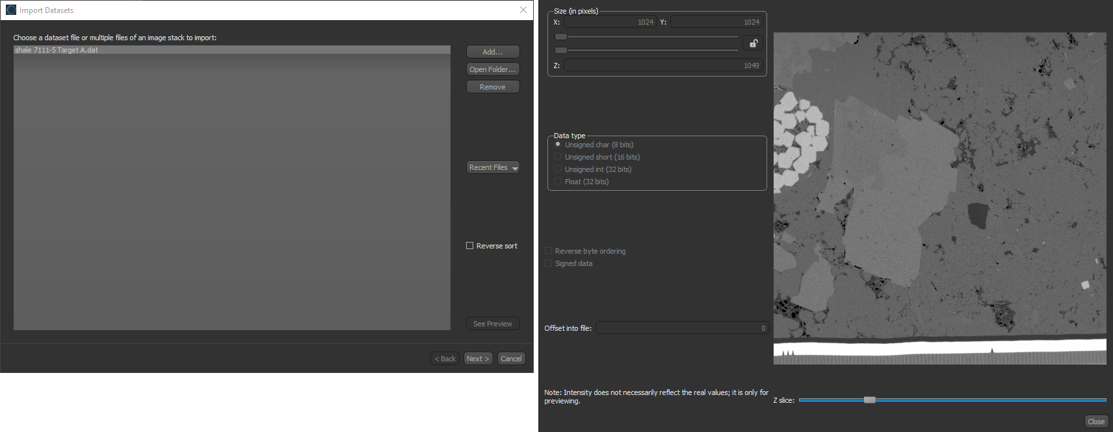Select shale 7111-5 Target A.dat file
This screenshot has width=1113, height=432.
[x=57, y=50]
